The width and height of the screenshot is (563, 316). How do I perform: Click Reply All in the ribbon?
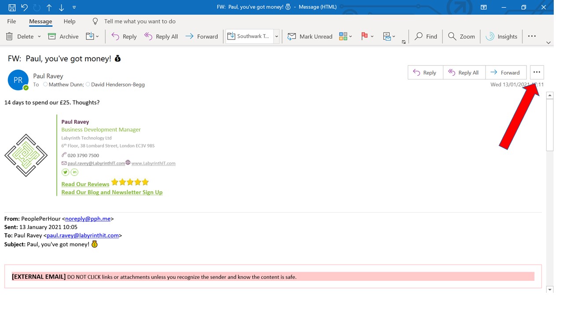coord(161,36)
